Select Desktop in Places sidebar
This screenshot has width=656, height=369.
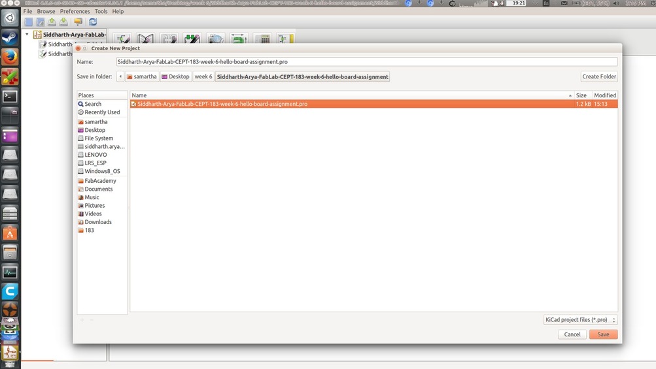click(102, 130)
